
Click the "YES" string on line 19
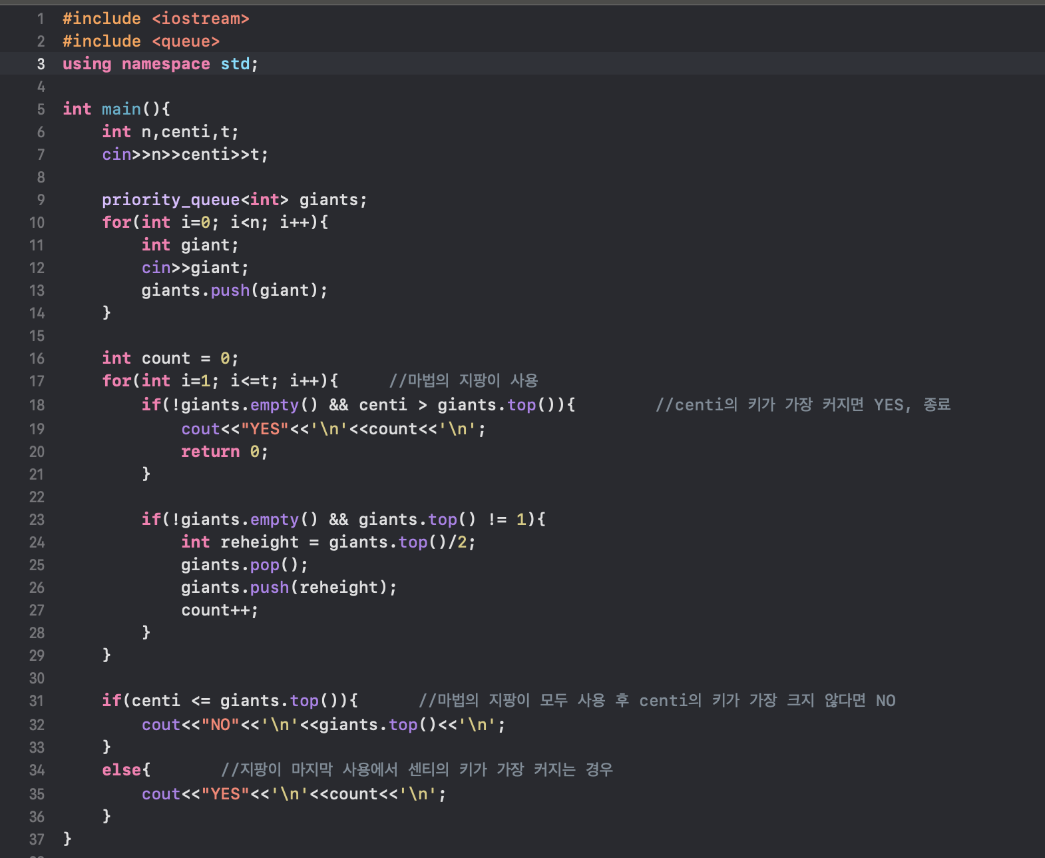click(x=264, y=429)
